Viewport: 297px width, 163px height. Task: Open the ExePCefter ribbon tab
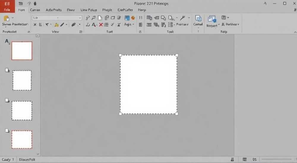tap(125, 10)
